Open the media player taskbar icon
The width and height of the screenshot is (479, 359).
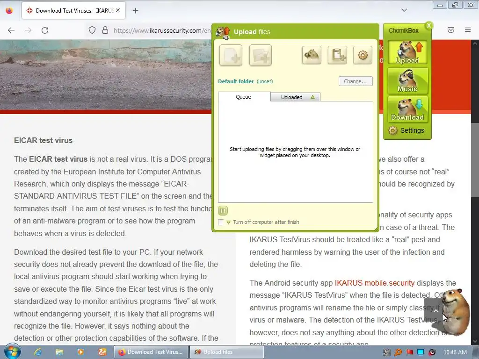(x=81, y=352)
